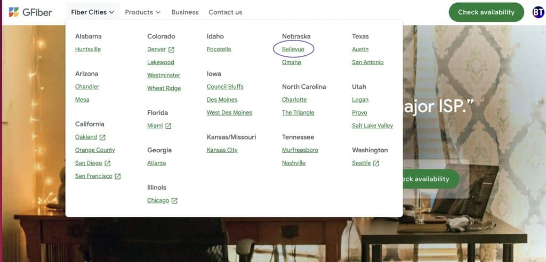Click external link icon beside Chicago

(x=174, y=201)
